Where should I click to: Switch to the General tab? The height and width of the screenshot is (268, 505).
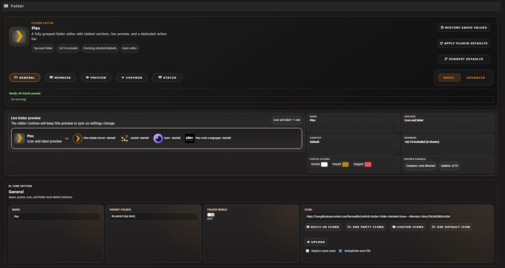[25, 78]
